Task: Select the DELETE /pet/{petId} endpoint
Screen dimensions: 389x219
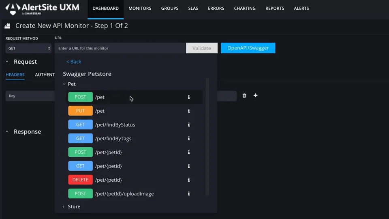Action: point(135,180)
